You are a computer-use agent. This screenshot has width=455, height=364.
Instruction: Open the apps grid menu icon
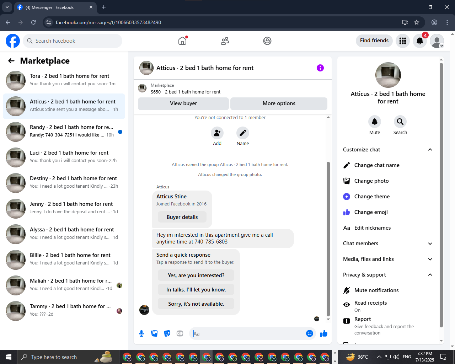pyautogui.click(x=403, y=41)
